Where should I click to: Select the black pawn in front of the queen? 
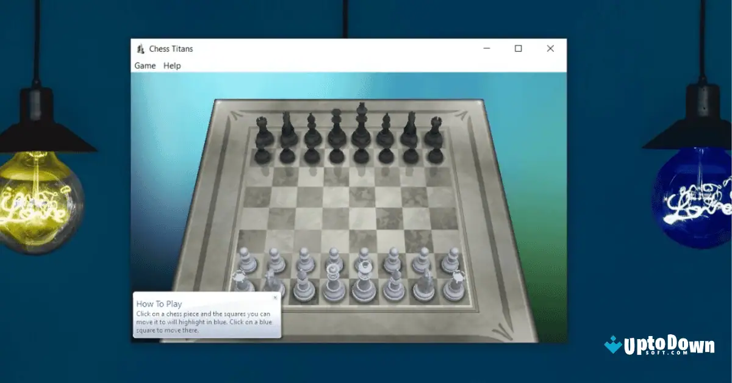tap(334, 157)
